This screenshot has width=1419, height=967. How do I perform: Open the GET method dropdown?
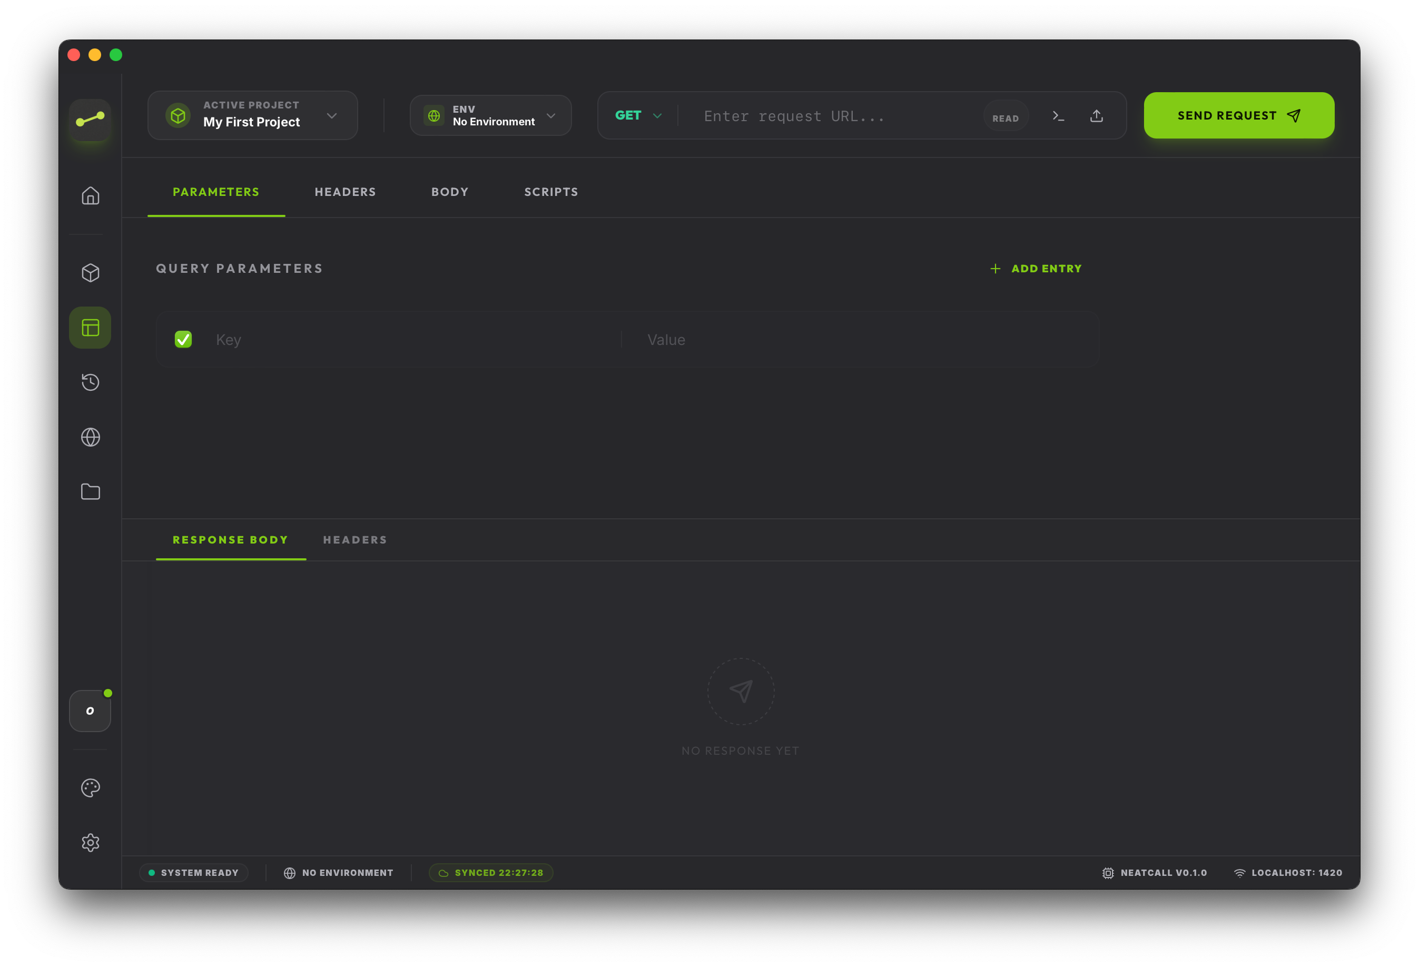(x=637, y=115)
